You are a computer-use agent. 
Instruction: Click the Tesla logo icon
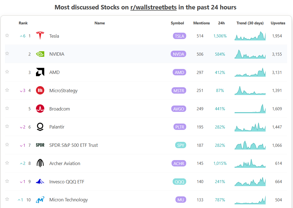(40, 36)
